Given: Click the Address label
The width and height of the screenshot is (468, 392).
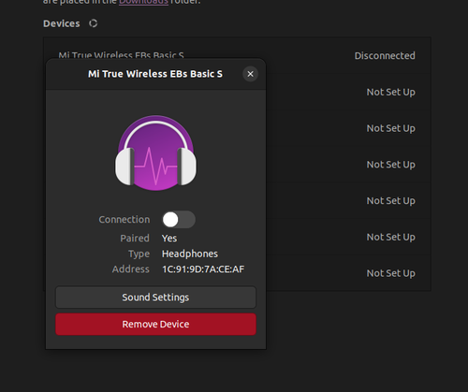Looking at the screenshot, I should pyautogui.click(x=131, y=269).
